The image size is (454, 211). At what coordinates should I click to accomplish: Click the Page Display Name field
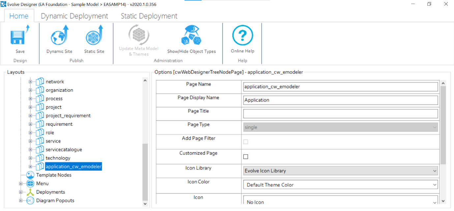point(340,100)
